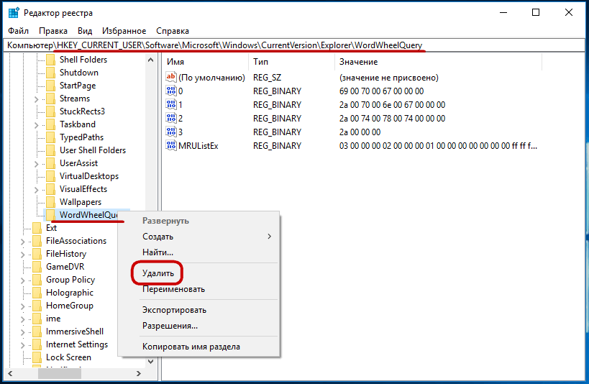Click the Streams folder icon
Screen dimensions: 589x384
(x=50, y=99)
